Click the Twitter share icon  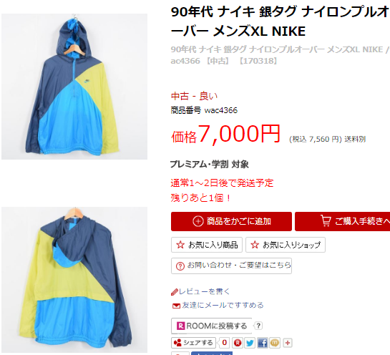pos(250,343)
